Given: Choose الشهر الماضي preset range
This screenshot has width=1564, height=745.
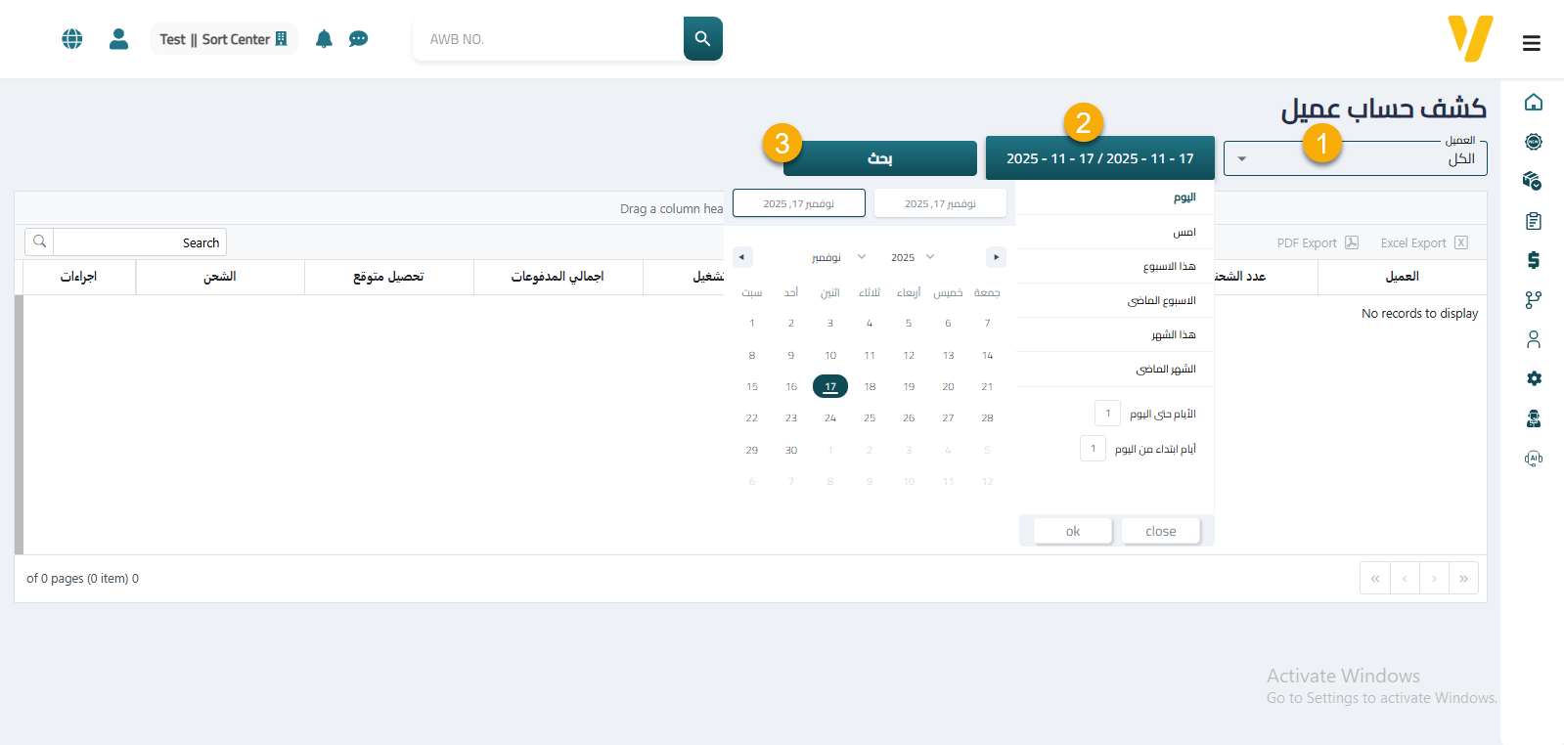Looking at the screenshot, I should coord(1165,370).
